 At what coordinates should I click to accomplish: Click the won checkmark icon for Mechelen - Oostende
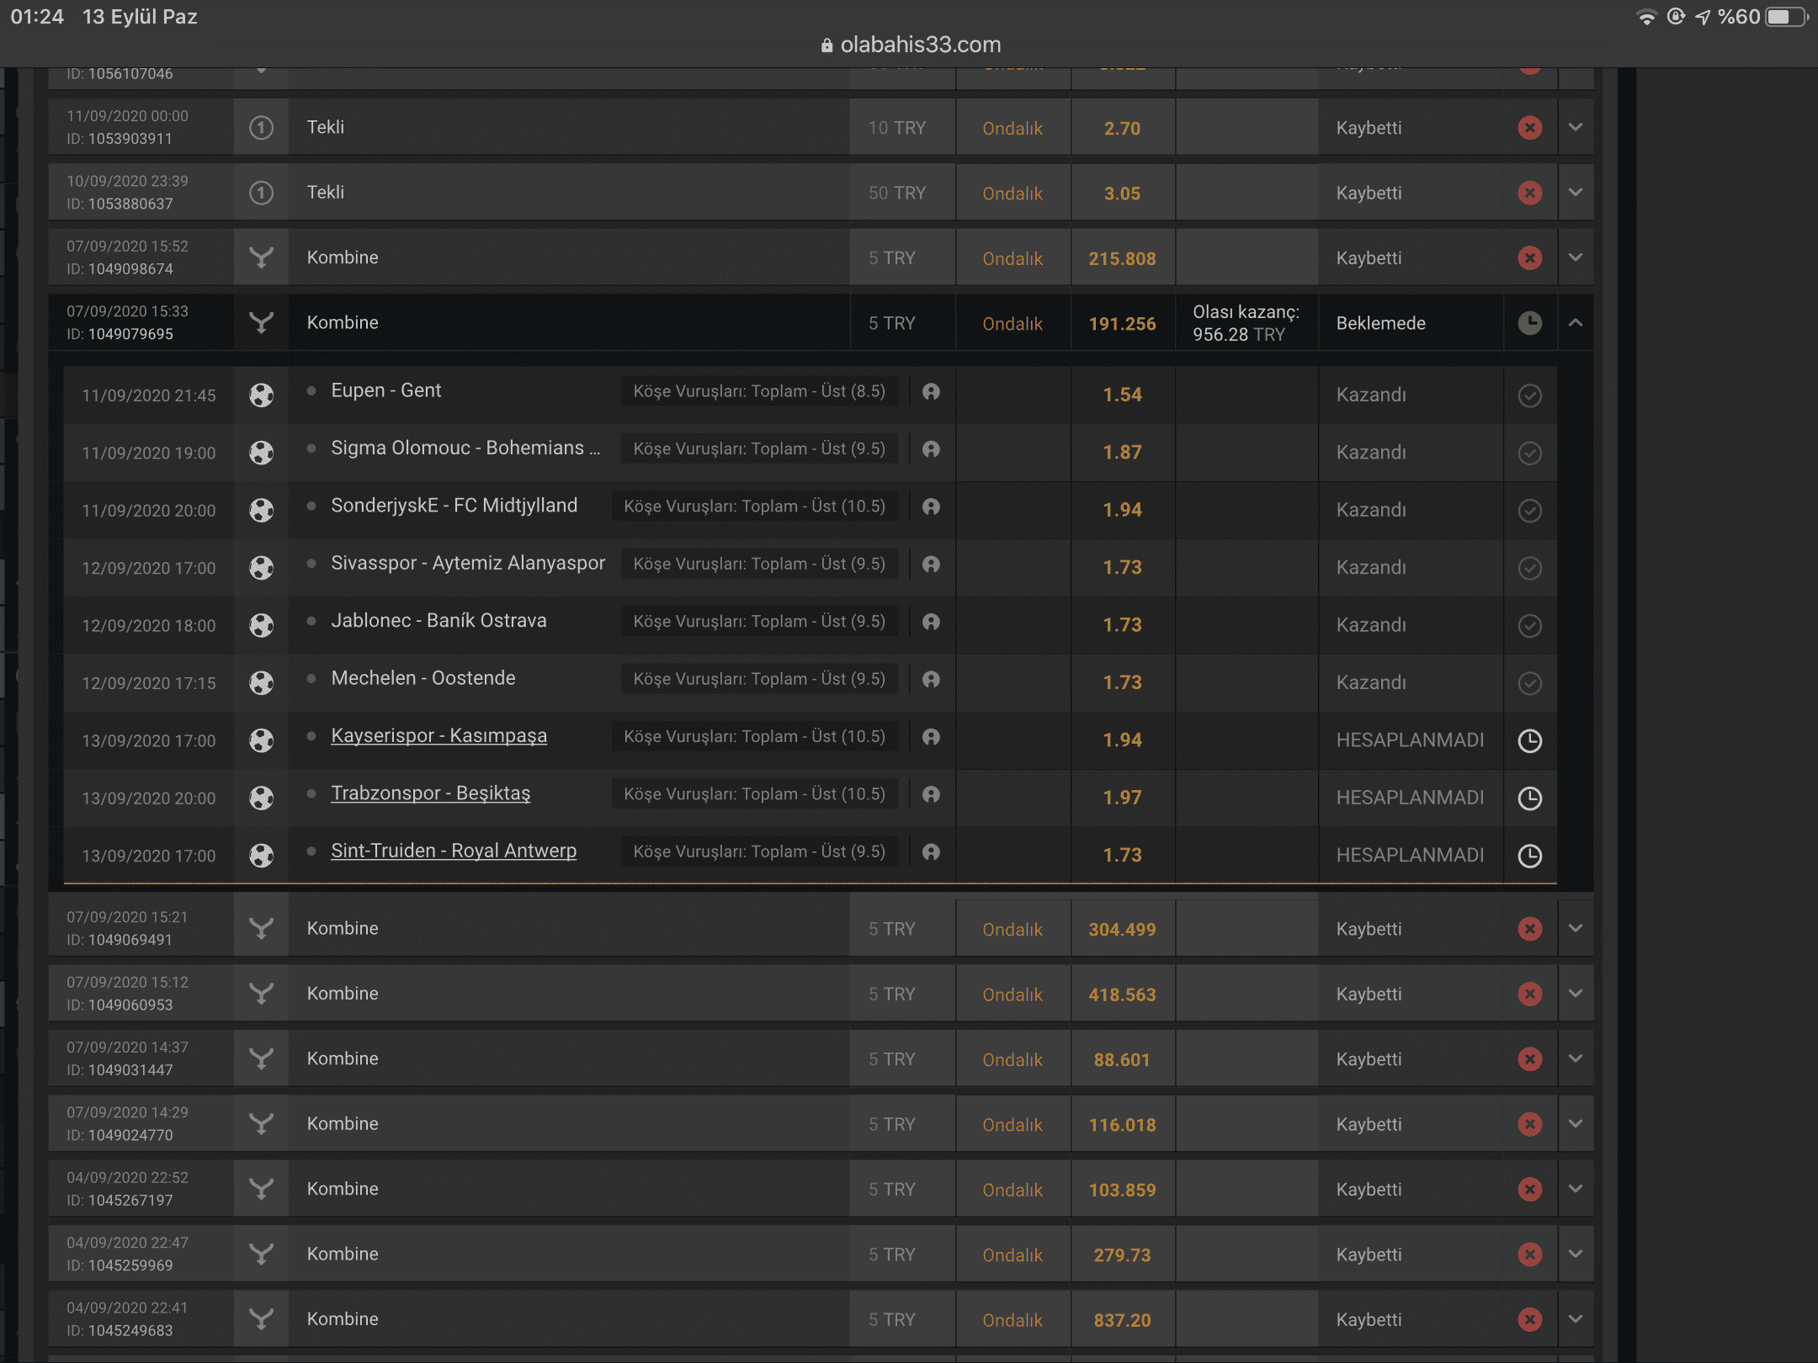(1530, 682)
